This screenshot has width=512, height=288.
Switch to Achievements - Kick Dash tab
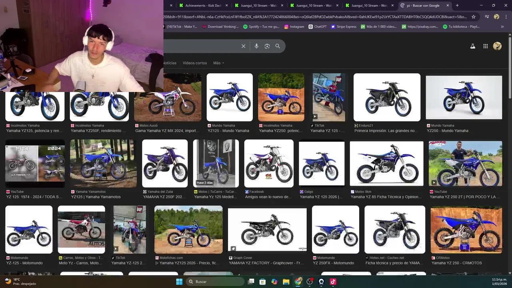[202, 6]
